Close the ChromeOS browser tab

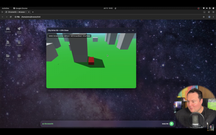coord(29,12)
